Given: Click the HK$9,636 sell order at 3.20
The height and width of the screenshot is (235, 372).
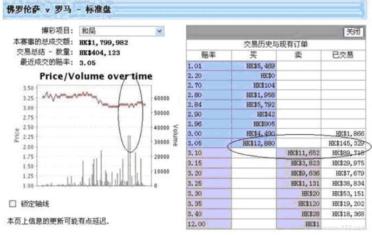Looking at the screenshot, I should 298,173.
